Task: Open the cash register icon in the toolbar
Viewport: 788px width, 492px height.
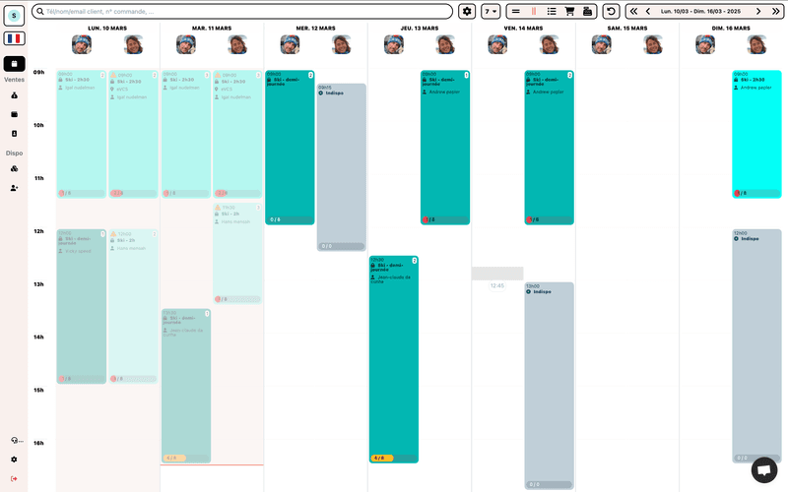Action: click(587, 11)
